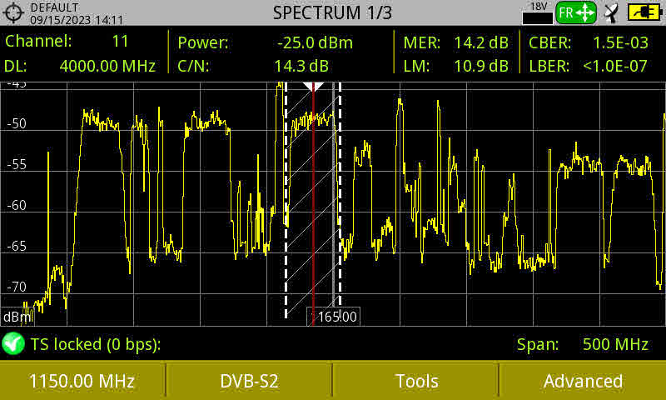This screenshot has width=666, height=400.
Task: Click the LBER reading <1.0E-07
Action: [615, 66]
